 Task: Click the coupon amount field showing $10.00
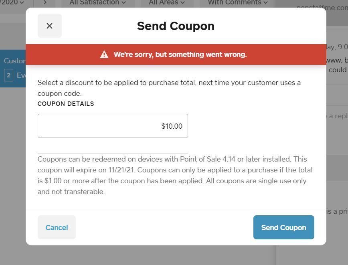point(113,126)
